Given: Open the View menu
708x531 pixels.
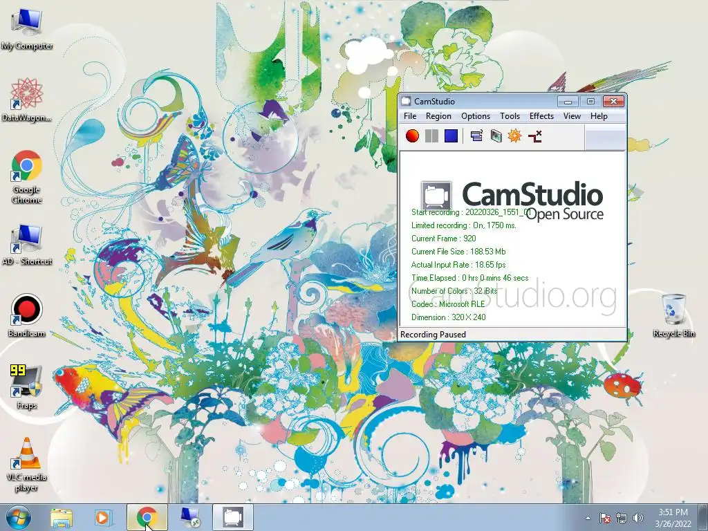Looking at the screenshot, I should (572, 116).
